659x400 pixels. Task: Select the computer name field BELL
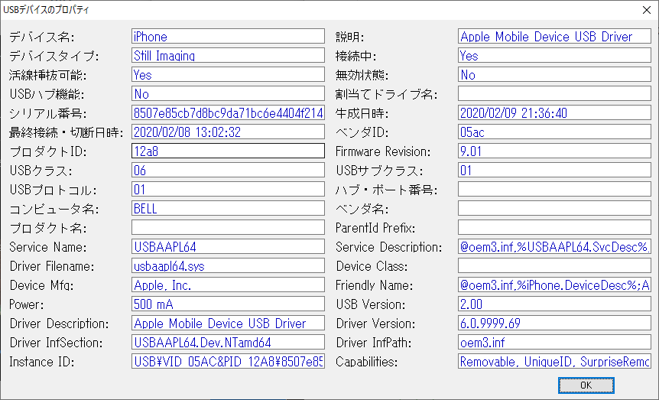[228, 208]
